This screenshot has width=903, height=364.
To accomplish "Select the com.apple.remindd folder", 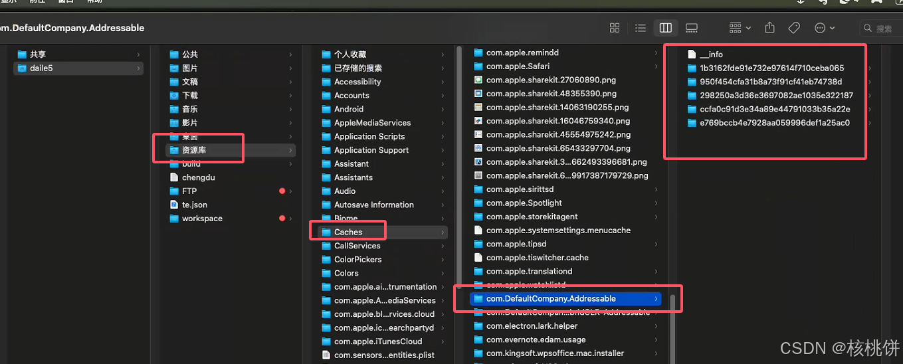I will (565, 52).
